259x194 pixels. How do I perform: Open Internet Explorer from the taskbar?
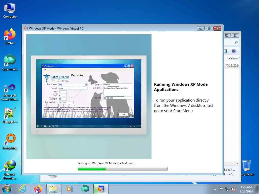[23, 189]
